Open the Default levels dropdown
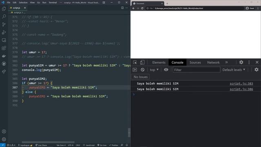The image size is (261, 147). coord(234,70)
